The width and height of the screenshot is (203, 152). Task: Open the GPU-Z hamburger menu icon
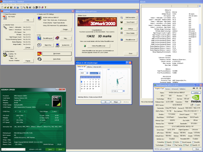200,88
